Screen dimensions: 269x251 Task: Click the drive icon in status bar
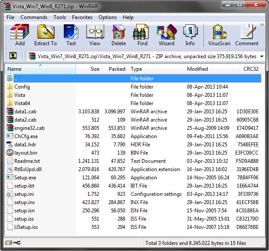[9, 243]
